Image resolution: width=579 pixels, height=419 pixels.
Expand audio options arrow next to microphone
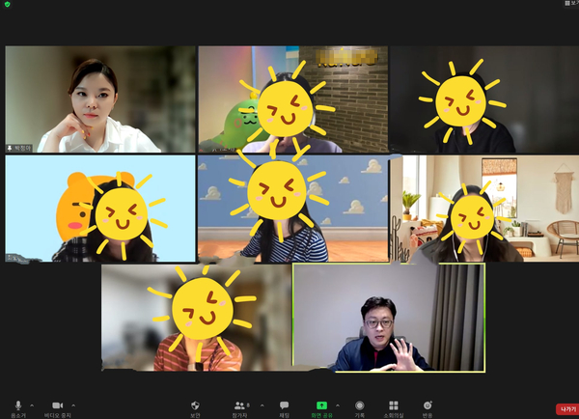click(32, 405)
